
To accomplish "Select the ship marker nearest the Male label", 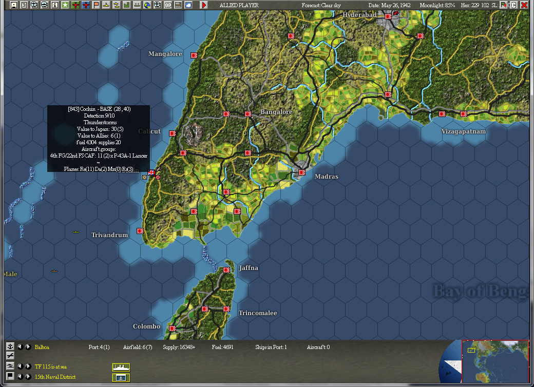I will point(54,271).
